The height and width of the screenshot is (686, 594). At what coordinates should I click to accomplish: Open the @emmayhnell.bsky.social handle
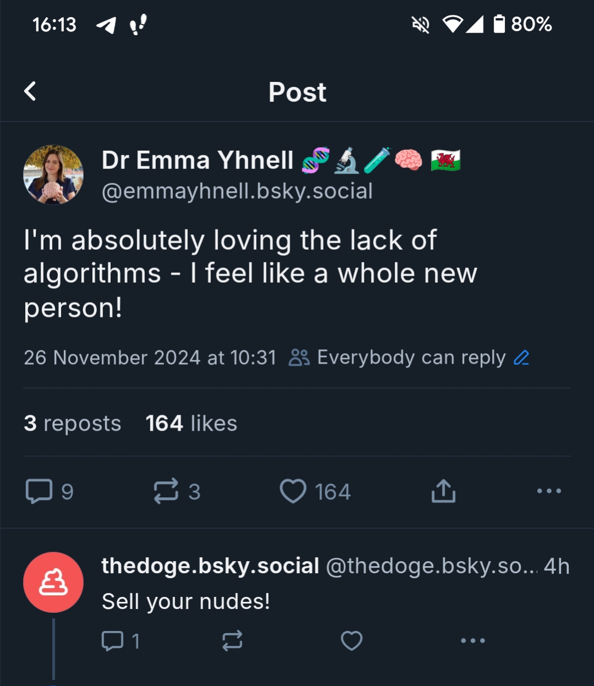click(237, 191)
